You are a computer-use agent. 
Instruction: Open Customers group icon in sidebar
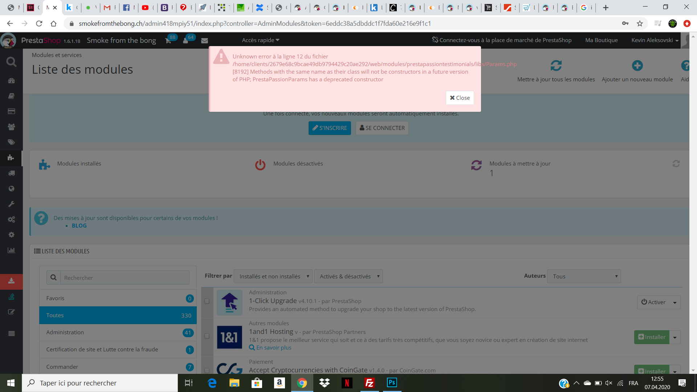(x=11, y=127)
